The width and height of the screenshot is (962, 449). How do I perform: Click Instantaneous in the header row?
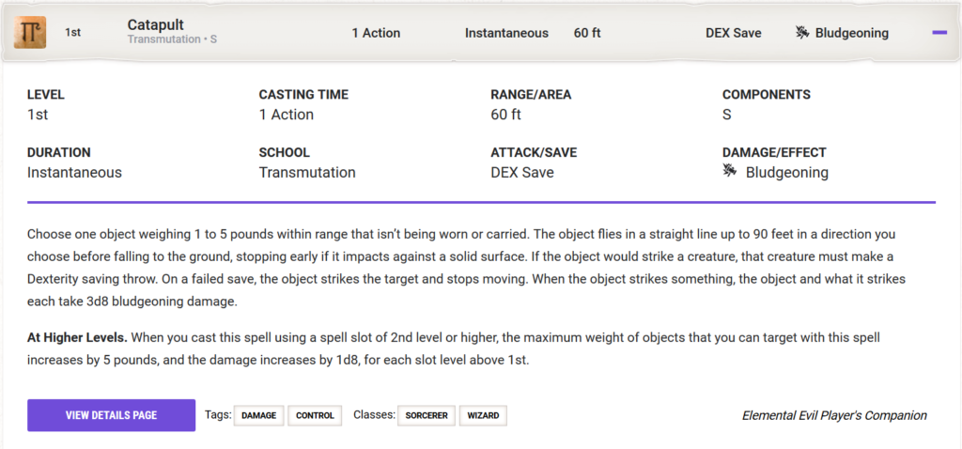click(x=506, y=33)
